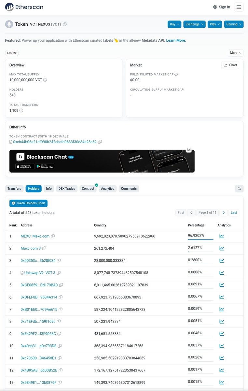Image resolution: width=248 pixels, height=391 pixels.
Task: Click the next page arrow
Action: click(x=223, y=212)
